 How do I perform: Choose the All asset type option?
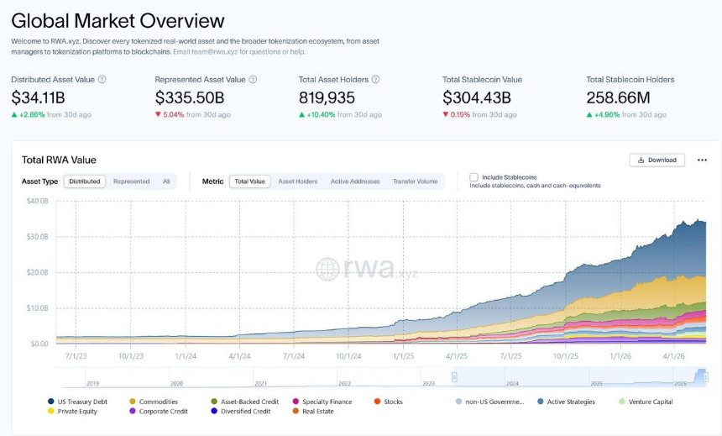tap(166, 181)
